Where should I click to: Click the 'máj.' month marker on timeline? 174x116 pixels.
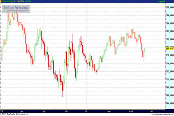point(44,111)
